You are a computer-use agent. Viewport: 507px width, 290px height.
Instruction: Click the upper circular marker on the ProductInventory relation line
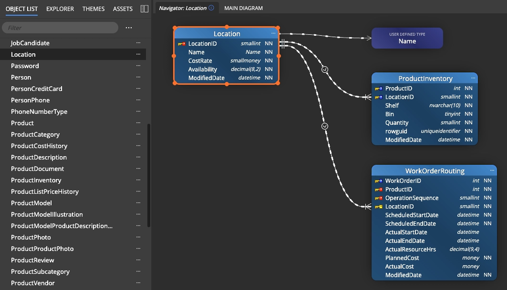(325, 70)
